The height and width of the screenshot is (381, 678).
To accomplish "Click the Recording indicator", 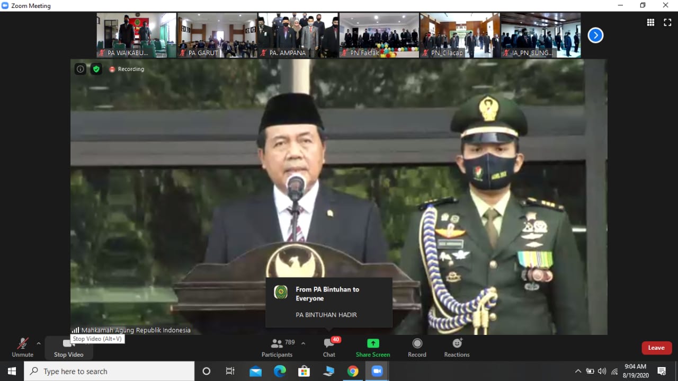I will 127,69.
